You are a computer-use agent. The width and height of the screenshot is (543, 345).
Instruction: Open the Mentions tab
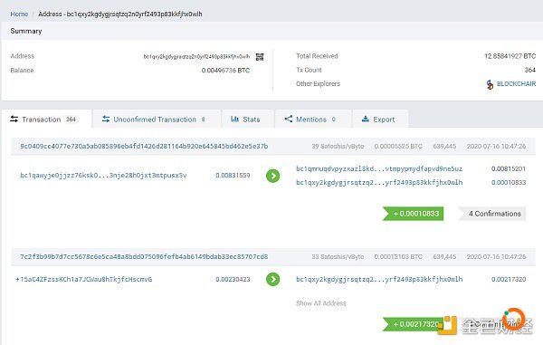pos(313,120)
